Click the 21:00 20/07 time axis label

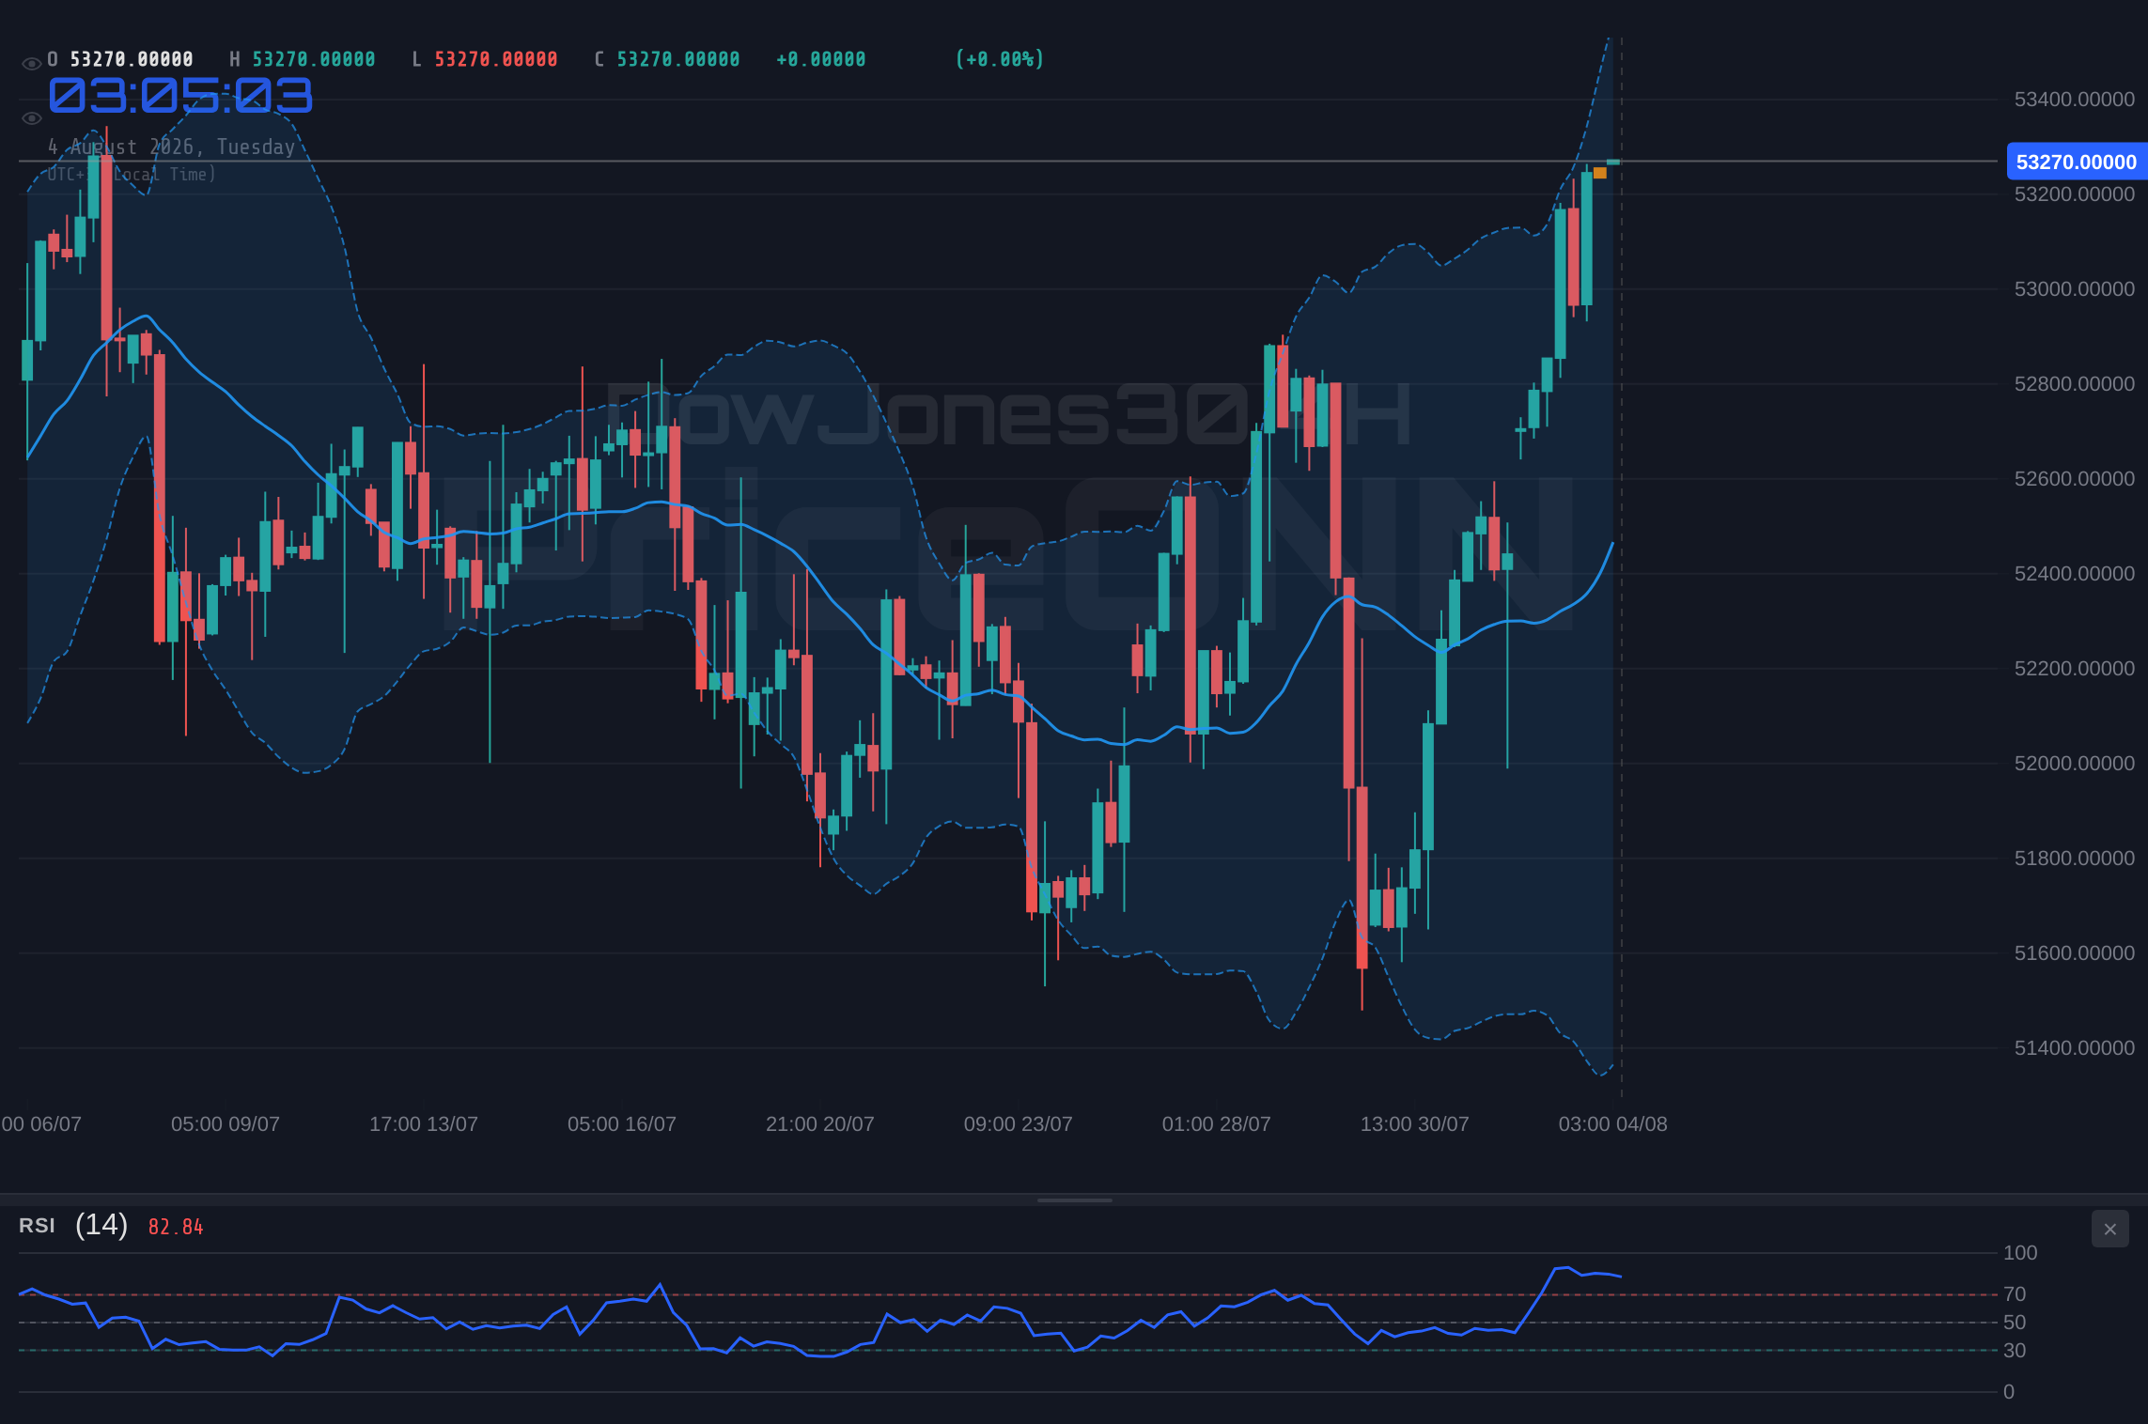pos(820,1124)
